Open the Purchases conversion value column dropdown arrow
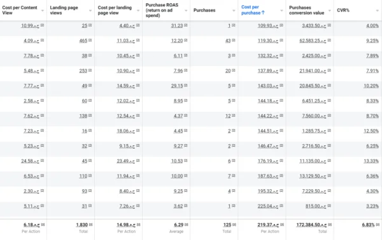The height and width of the screenshot is (240, 382). click(330, 10)
